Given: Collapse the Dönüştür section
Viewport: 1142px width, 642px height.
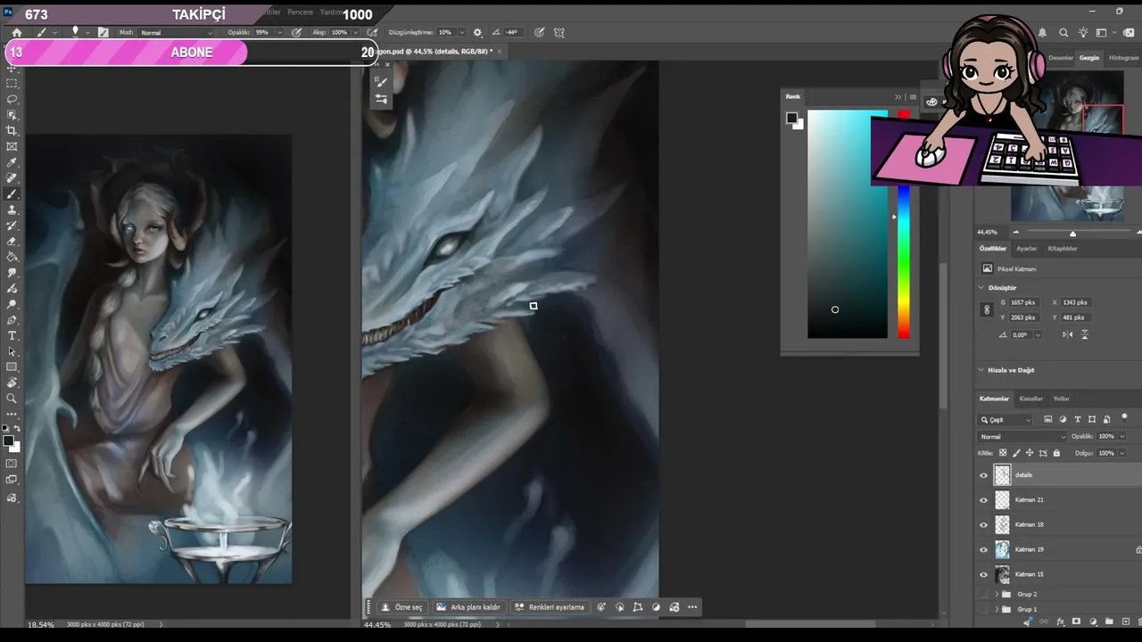Looking at the screenshot, I should (981, 288).
